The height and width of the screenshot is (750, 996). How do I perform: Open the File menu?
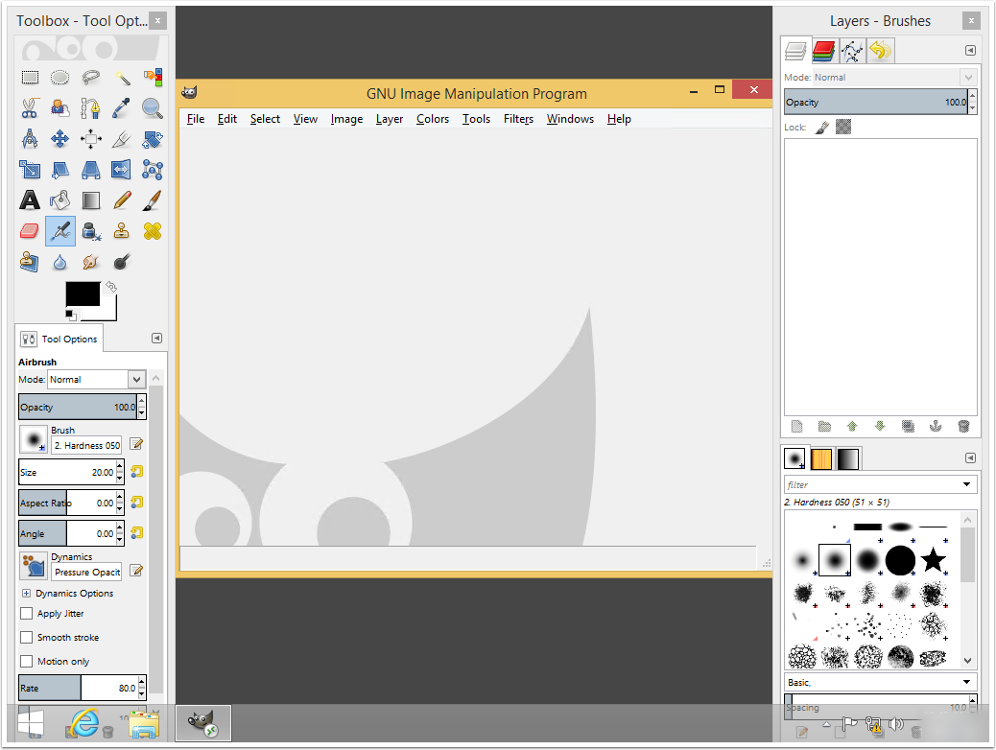(196, 119)
